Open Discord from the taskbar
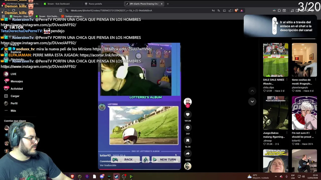 (102, 176)
